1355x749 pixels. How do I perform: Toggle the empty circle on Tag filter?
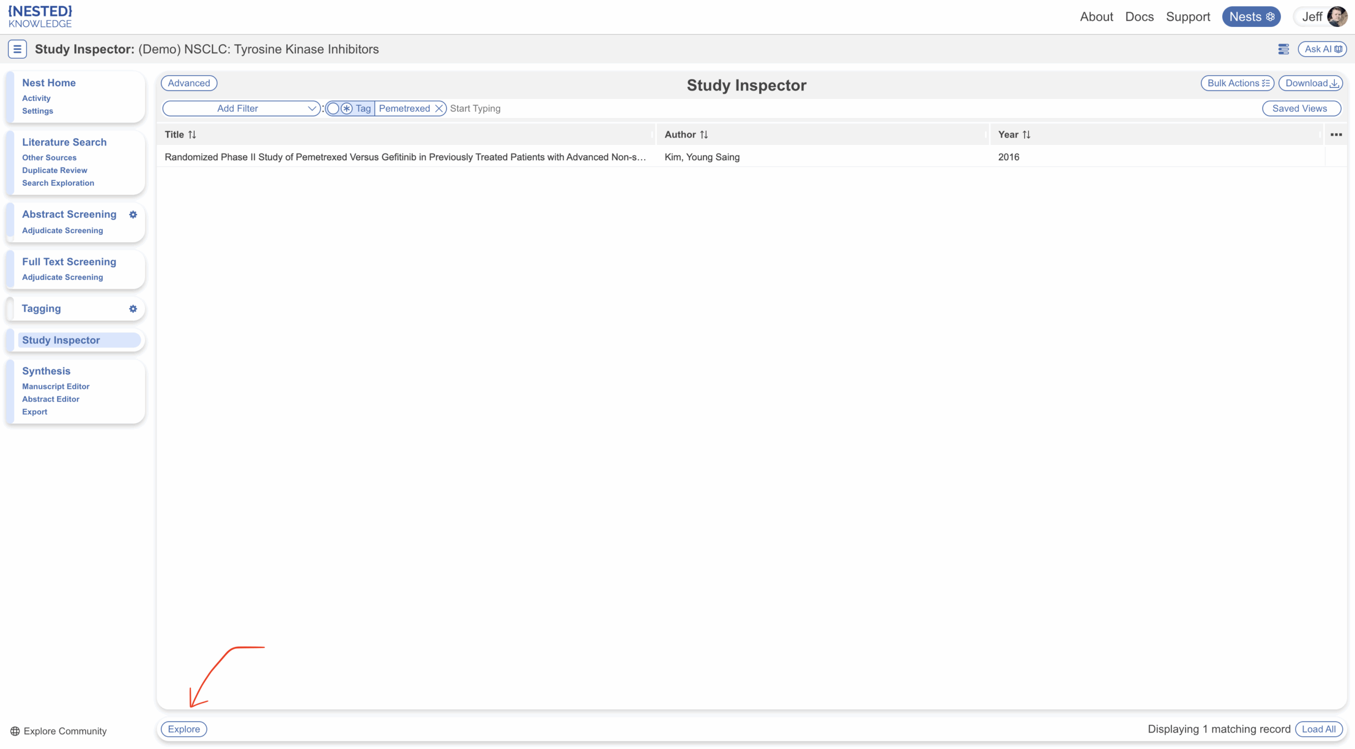[x=333, y=108]
